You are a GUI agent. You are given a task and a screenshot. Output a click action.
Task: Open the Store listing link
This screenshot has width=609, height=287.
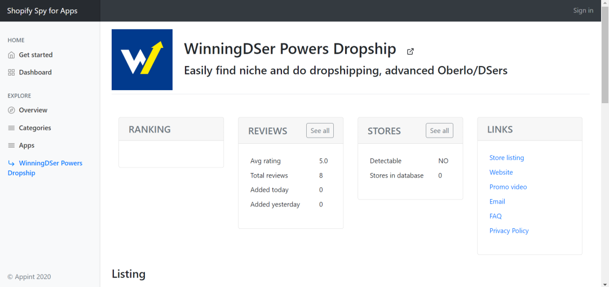pyautogui.click(x=506, y=158)
